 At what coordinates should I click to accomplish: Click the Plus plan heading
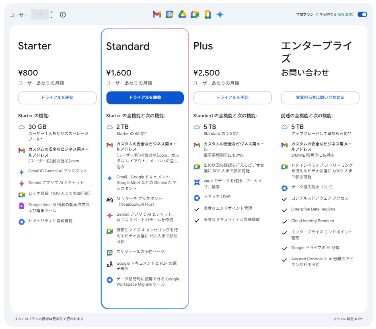point(203,46)
